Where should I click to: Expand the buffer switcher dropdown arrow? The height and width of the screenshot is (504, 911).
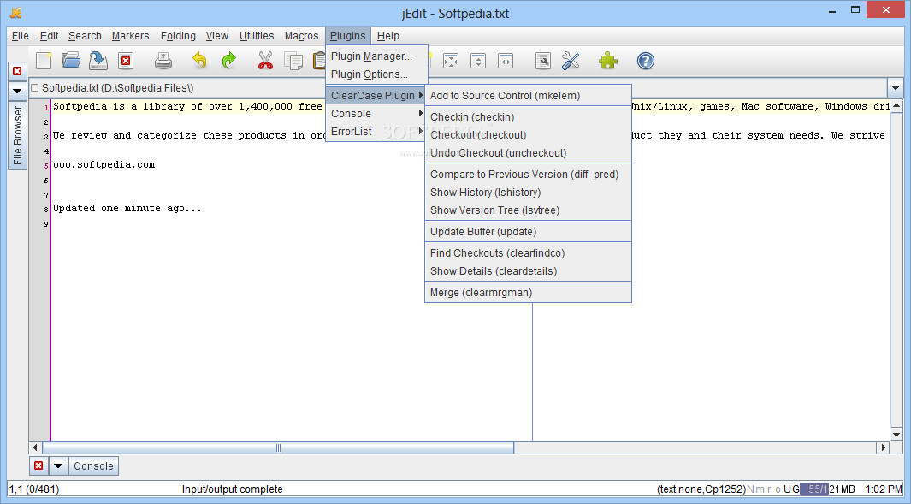coord(896,88)
